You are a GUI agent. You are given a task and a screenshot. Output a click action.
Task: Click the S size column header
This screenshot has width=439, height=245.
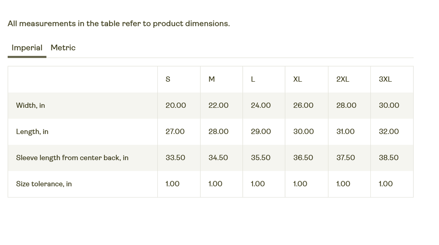click(168, 79)
